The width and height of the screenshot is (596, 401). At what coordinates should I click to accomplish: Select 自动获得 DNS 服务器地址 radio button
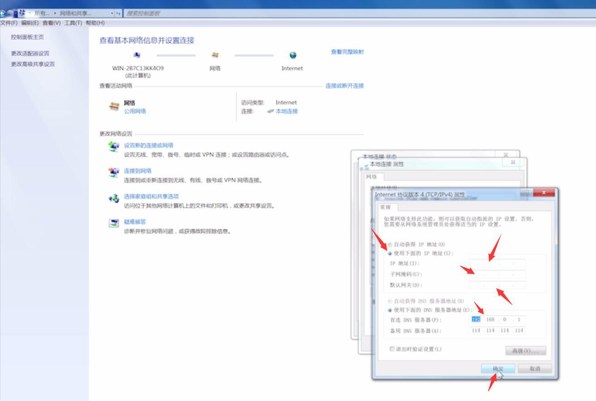(x=390, y=301)
